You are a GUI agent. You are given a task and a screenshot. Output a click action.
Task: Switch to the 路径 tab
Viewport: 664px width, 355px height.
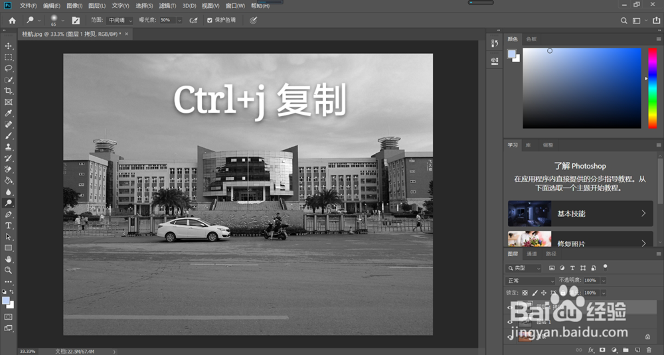point(551,254)
